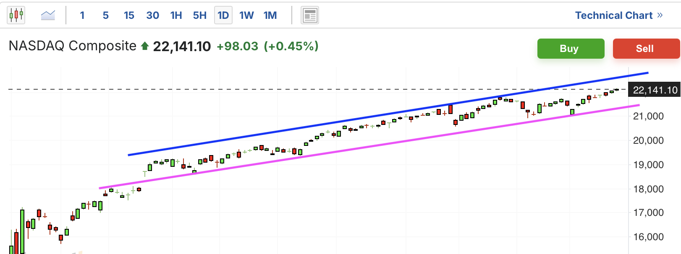Screen dimensions: 681x254
Task: Select the 1D daily interval
Action: click(x=223, y=16)
